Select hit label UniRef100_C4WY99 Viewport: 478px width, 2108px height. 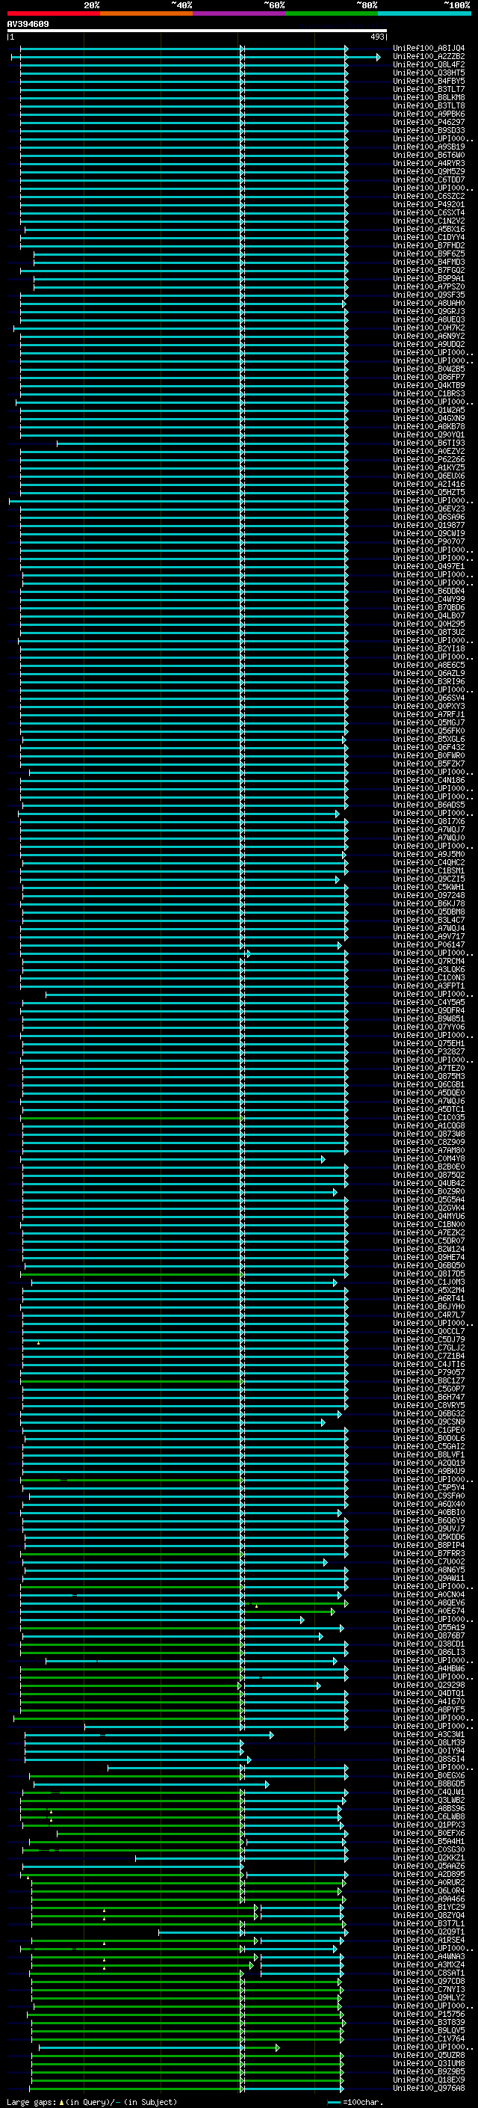pos(429,599)
